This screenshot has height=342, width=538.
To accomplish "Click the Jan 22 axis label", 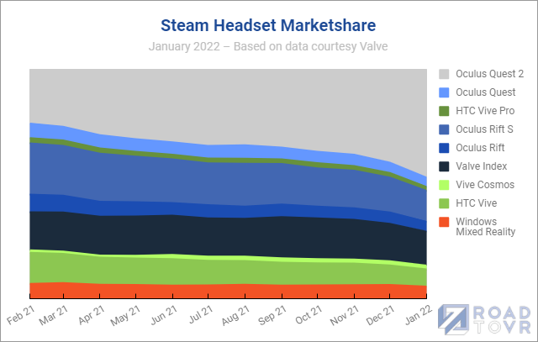I will (x=419, y=315).
